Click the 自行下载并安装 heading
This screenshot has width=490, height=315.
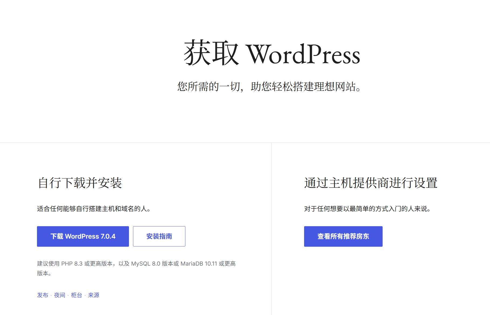[80, 183]
